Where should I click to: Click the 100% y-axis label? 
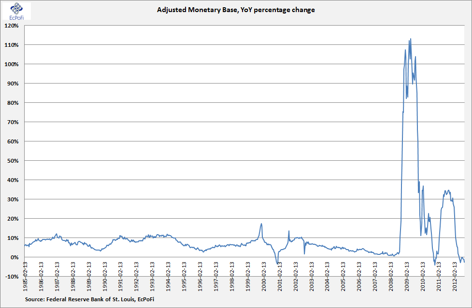(12, 64)
